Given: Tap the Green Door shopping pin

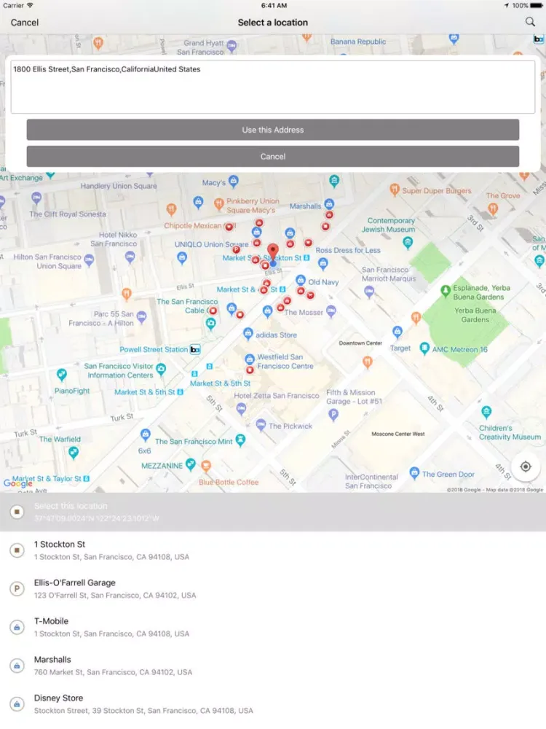Looking at the screenshot, I should pos(415,473).
